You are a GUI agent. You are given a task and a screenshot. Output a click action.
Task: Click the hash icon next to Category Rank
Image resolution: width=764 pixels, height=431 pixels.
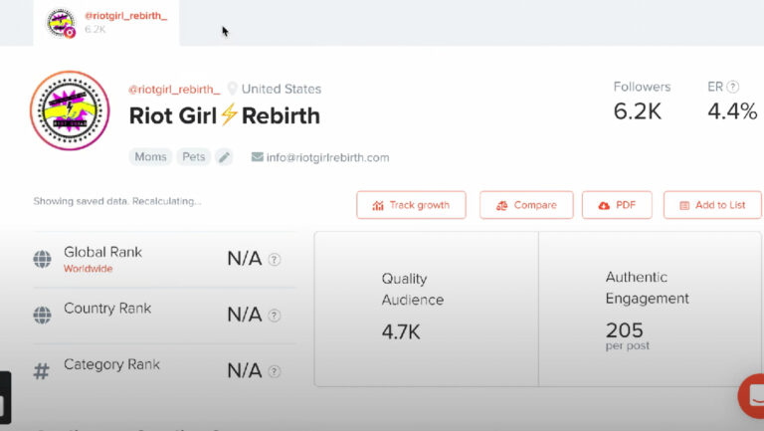tap(42, 371)
